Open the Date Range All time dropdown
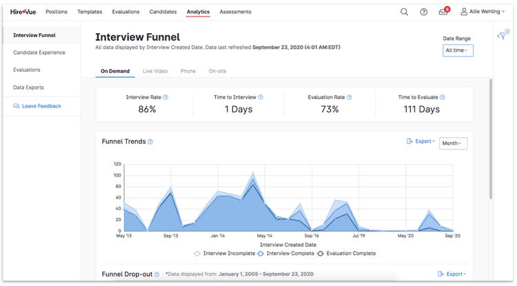The image size is (517, 286). click(458, 50)
